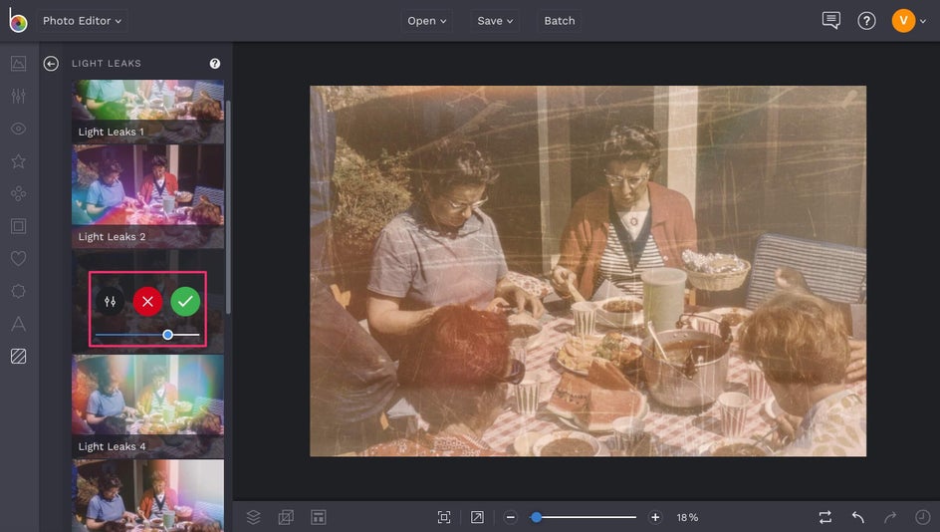
Task: Click the fit to screen icon
Action: coord(444,517)
